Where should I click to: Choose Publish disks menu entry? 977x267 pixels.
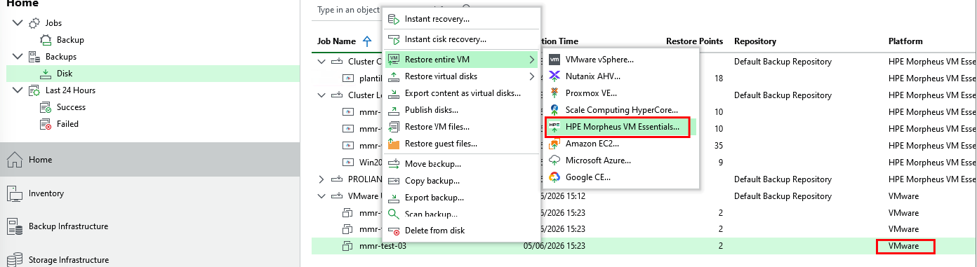pos(461,110)
